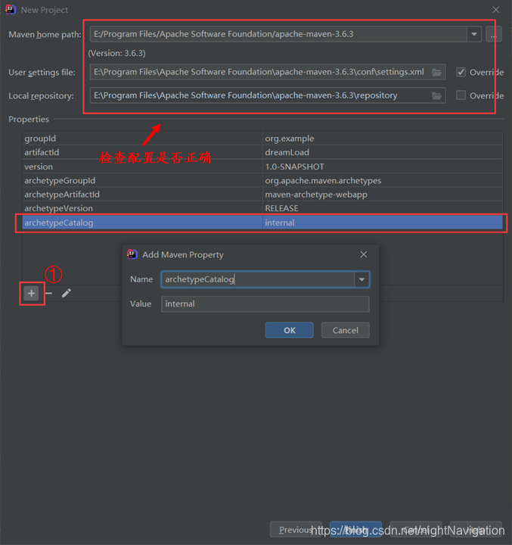This screenshot has height=545, width=512.
Task: Click the edit property pencil icon
Action: 67,294
